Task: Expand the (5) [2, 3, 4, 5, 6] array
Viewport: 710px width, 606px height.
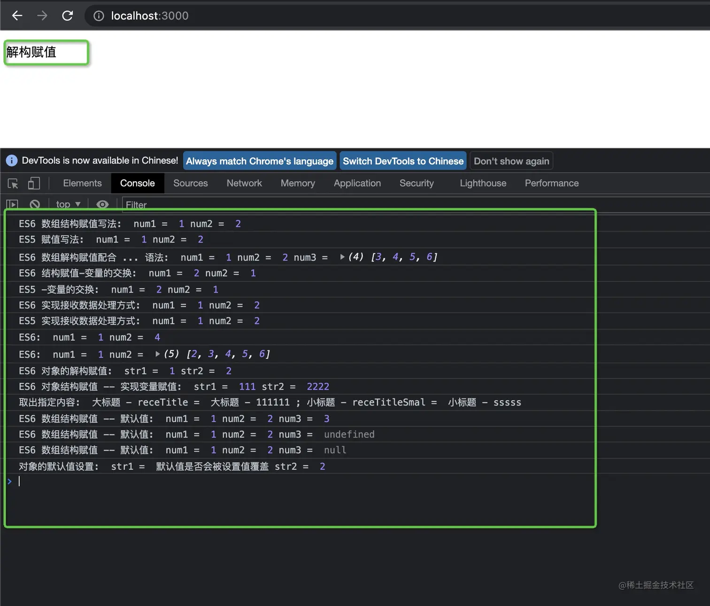Action: click(x=158, y=354)
